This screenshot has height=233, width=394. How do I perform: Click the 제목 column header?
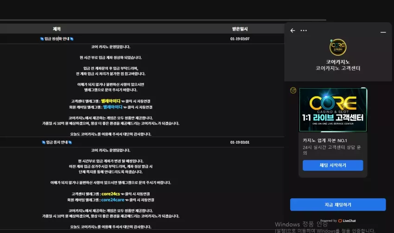pyautogui.click(x=57, y=29)
